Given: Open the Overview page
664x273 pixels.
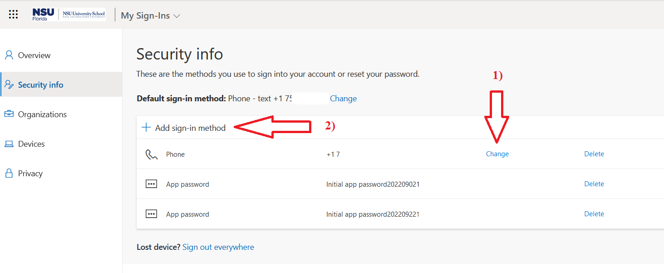Looking at the screenshot, I should coord(34,55).
